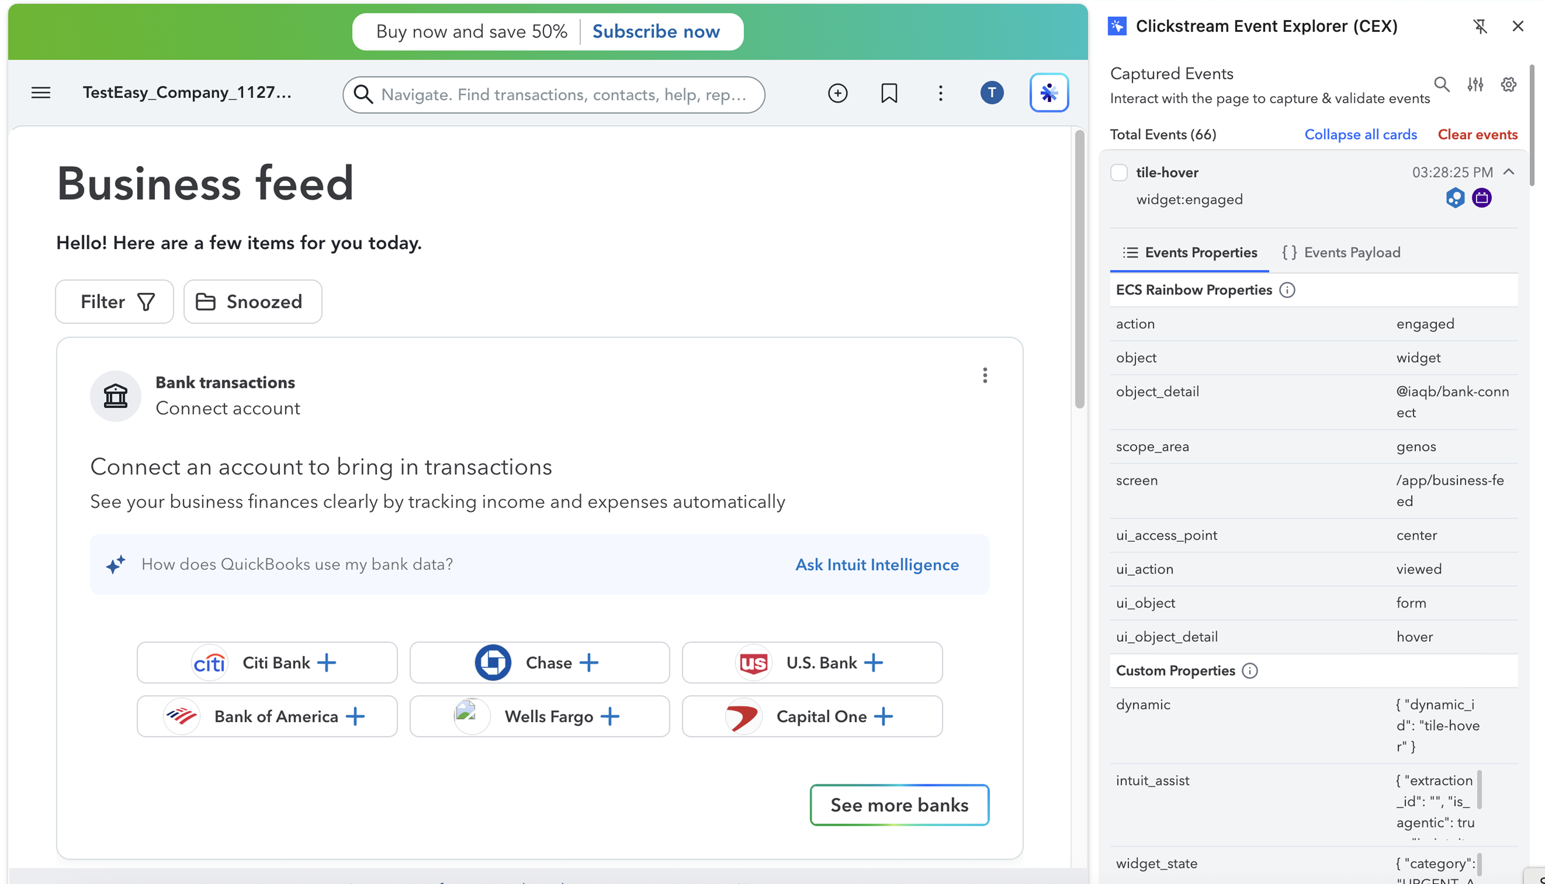
Task: Click the Capital One logo
Action: pyautogui.click(x=744, y=717)
